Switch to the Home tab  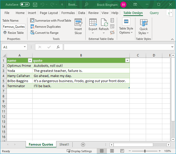click(20, 13)
